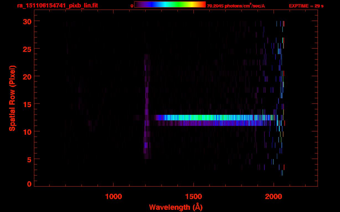Click the 1000 wavelength tick label
Image resolution: width=340 pixels, height=212 pixels.
(x=114, y=197)
